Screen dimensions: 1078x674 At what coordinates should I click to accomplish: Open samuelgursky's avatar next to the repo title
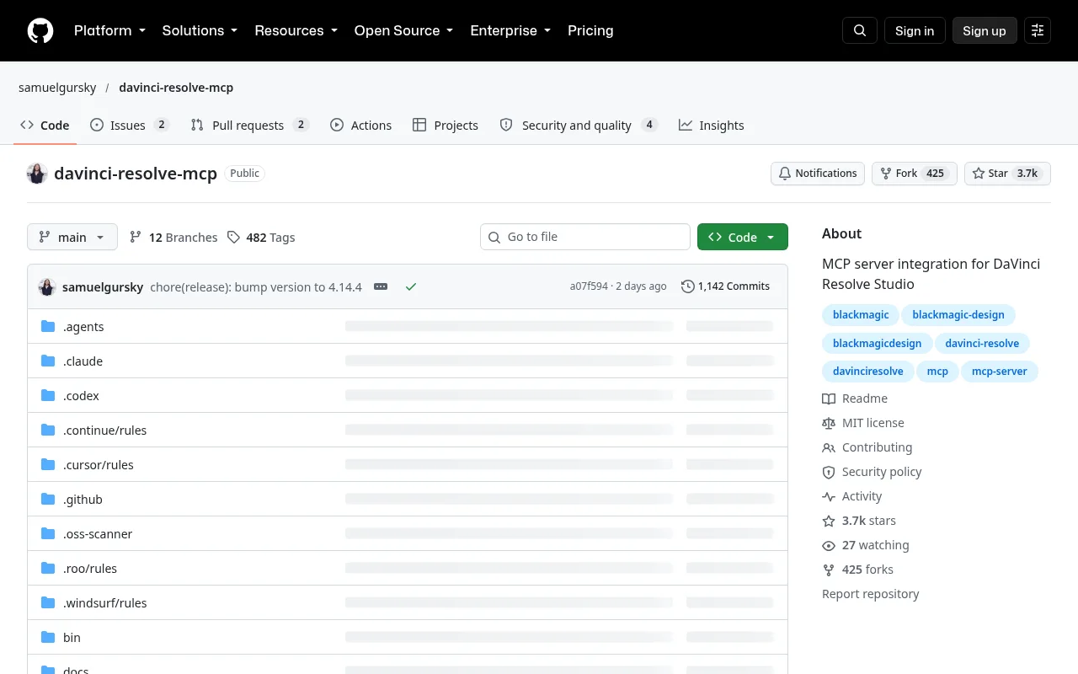click(x=37, y=174)
